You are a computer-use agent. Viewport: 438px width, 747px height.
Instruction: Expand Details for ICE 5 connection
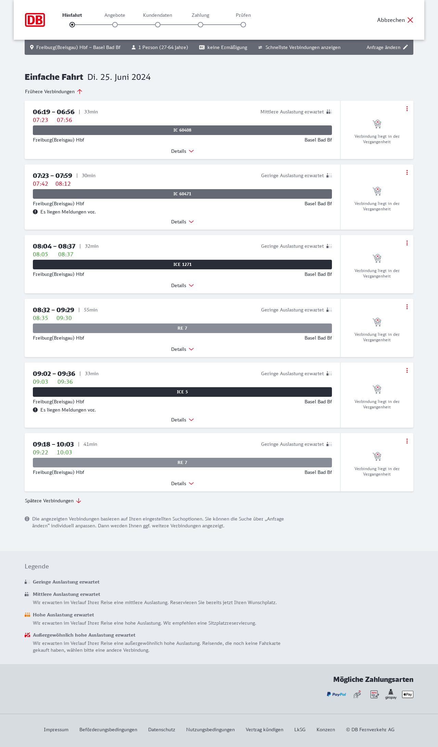click(182, 420)
